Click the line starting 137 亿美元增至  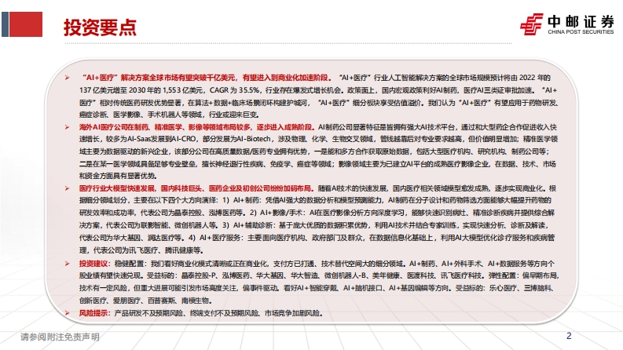(x=318, y=90)
